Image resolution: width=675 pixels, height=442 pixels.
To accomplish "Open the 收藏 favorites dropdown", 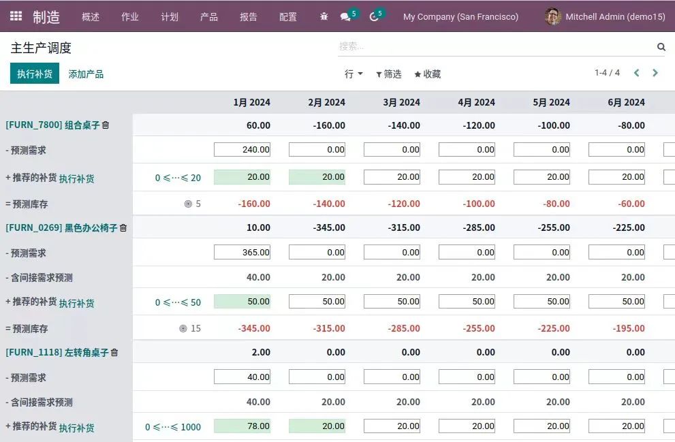I will click(428, 74).
